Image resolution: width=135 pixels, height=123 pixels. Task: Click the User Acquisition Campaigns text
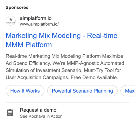(38, 78)
